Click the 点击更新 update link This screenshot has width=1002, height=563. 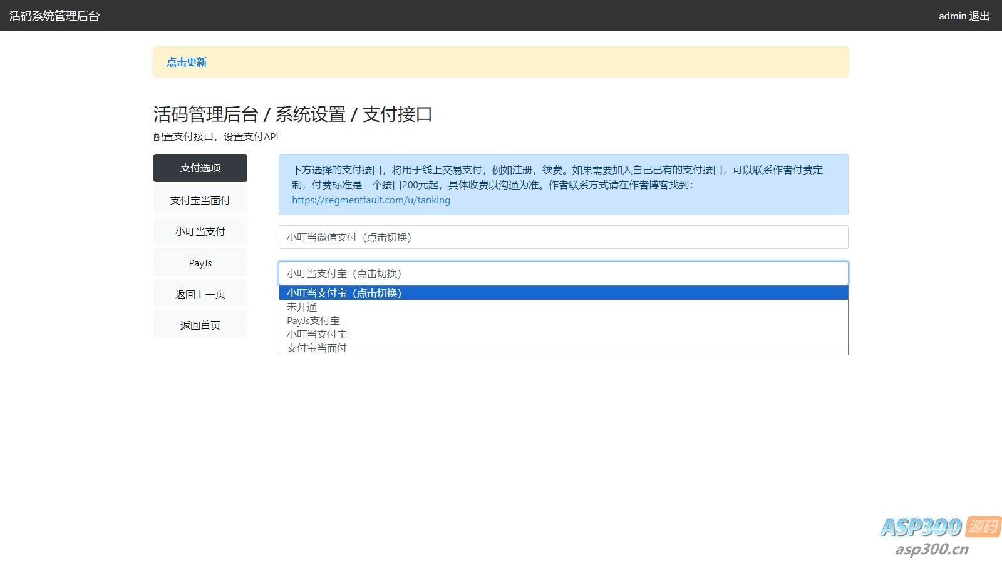[x=187, y=62]
